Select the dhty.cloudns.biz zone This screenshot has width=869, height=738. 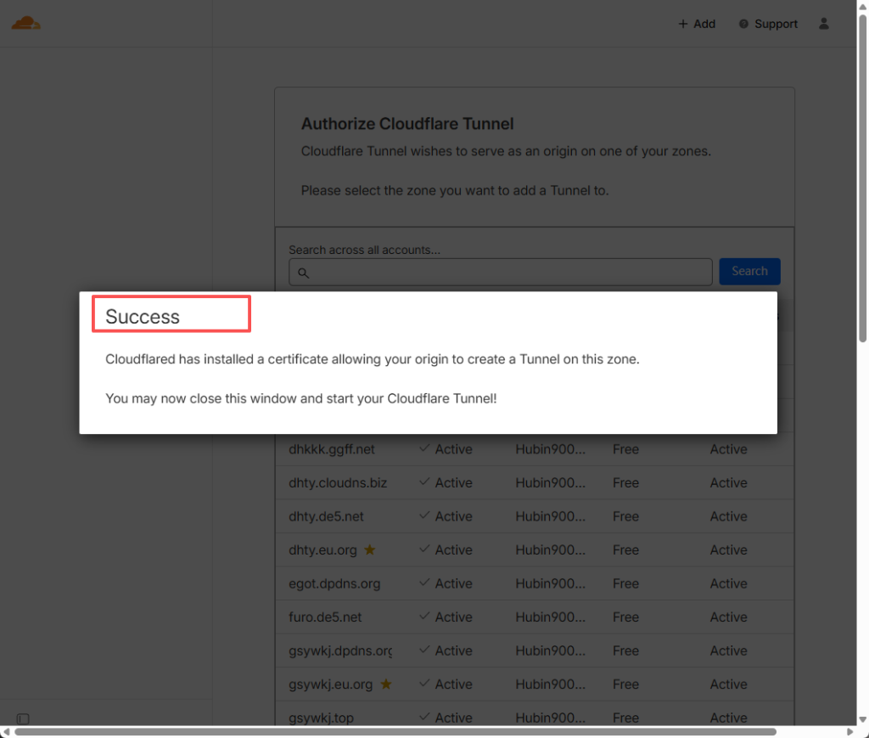click(338, 483)
